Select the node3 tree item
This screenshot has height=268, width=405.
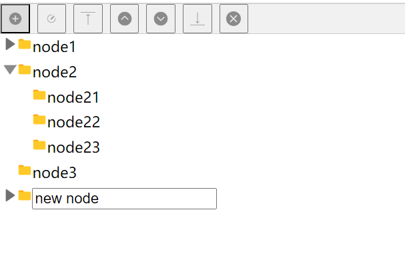54,173
